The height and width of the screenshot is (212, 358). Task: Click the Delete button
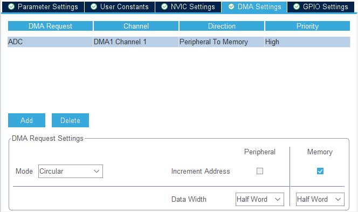click(x=70, y=120)
